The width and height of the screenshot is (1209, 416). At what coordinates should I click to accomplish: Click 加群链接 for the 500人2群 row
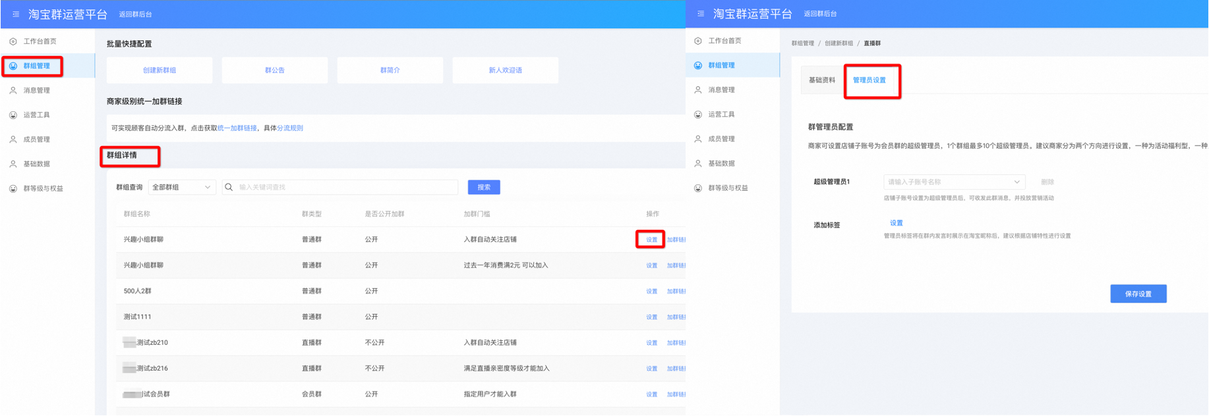click(x=676, y=292)
